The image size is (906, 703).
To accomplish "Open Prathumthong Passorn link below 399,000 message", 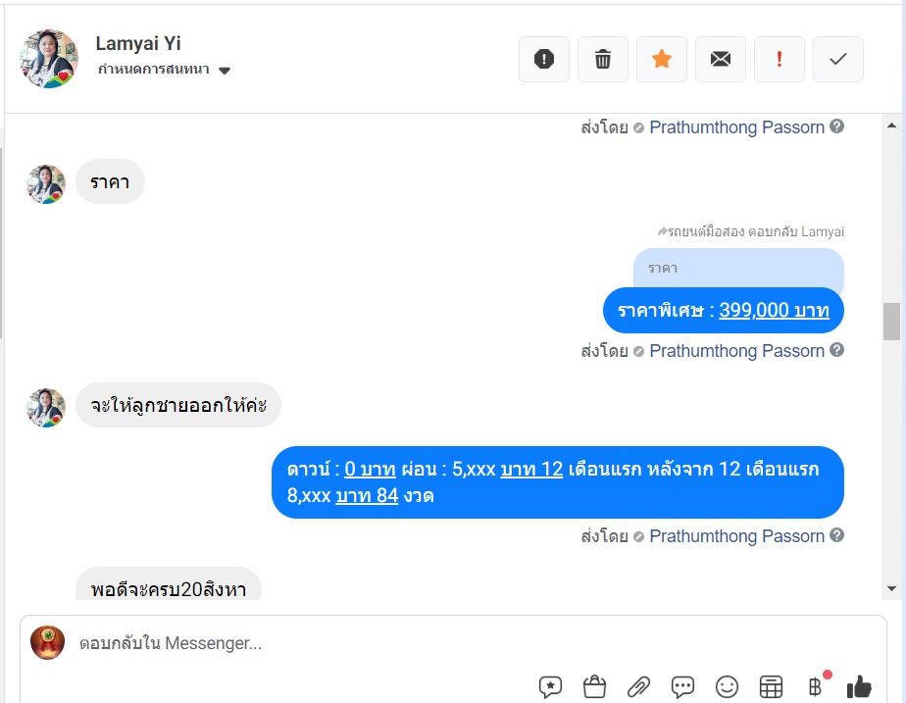I will (x=736, y=351).
